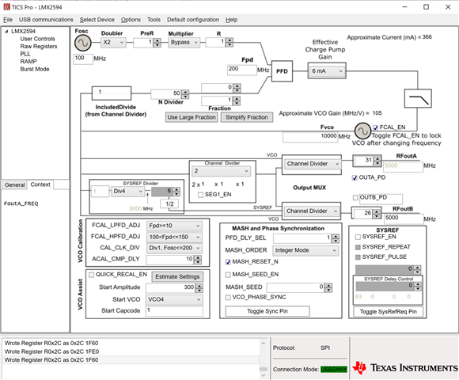Click Estimate Settings button

click(x=177, y=276)
